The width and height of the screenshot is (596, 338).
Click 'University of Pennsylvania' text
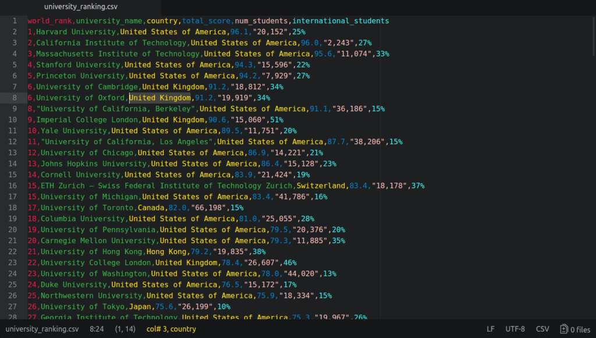point(98,230)
